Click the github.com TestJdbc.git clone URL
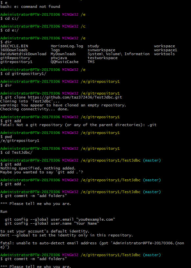 [75, 97]
